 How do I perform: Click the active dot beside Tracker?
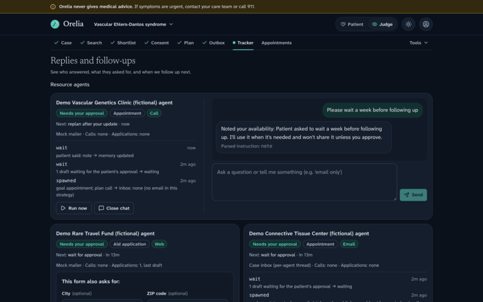point(234,43)
